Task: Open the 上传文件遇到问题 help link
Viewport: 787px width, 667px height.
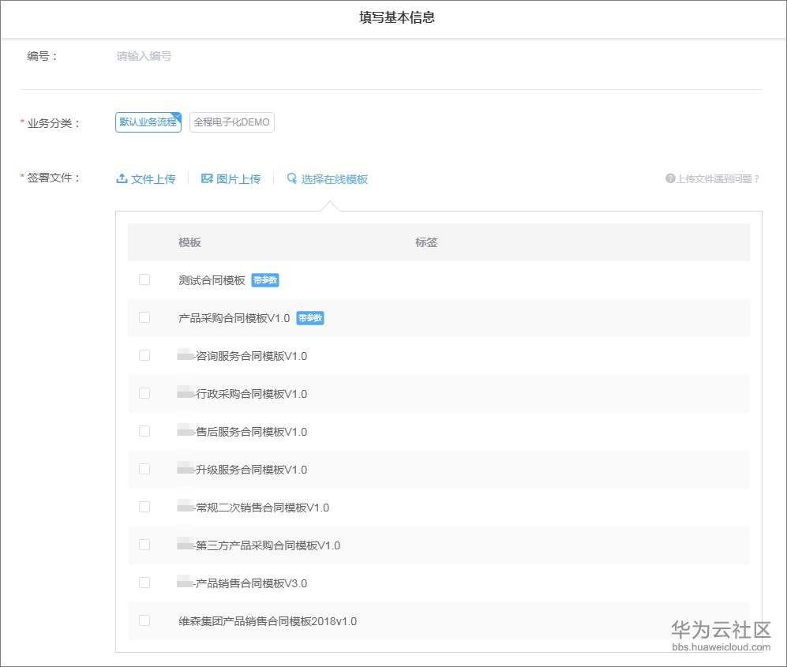Action: pyautogui.click(x=713, y=179)
